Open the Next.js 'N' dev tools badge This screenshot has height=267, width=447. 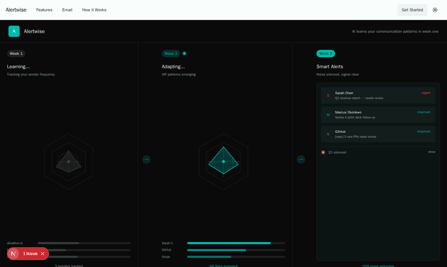13,254
